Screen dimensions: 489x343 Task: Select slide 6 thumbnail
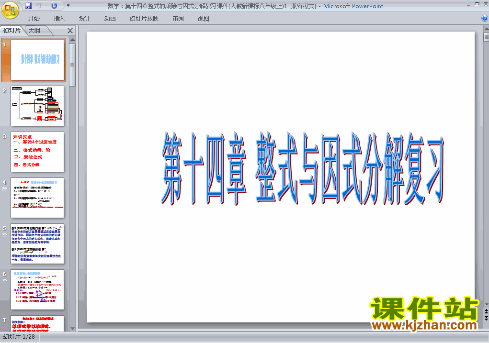[x=37, y=289]
